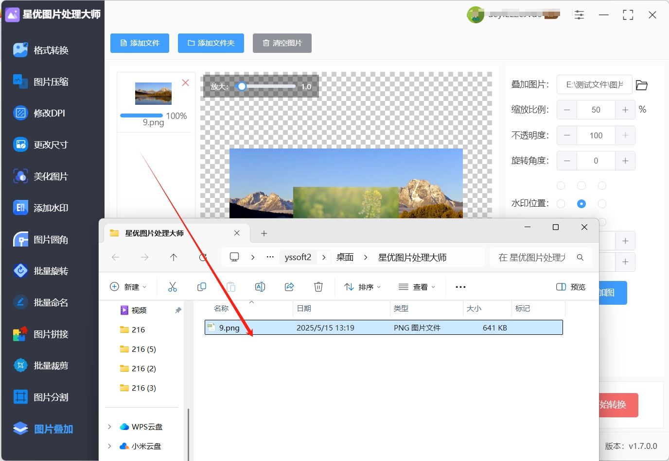The image size is (669, 461).
Task: Click the search magnifier in Explorer
Action: click(580, 257)
